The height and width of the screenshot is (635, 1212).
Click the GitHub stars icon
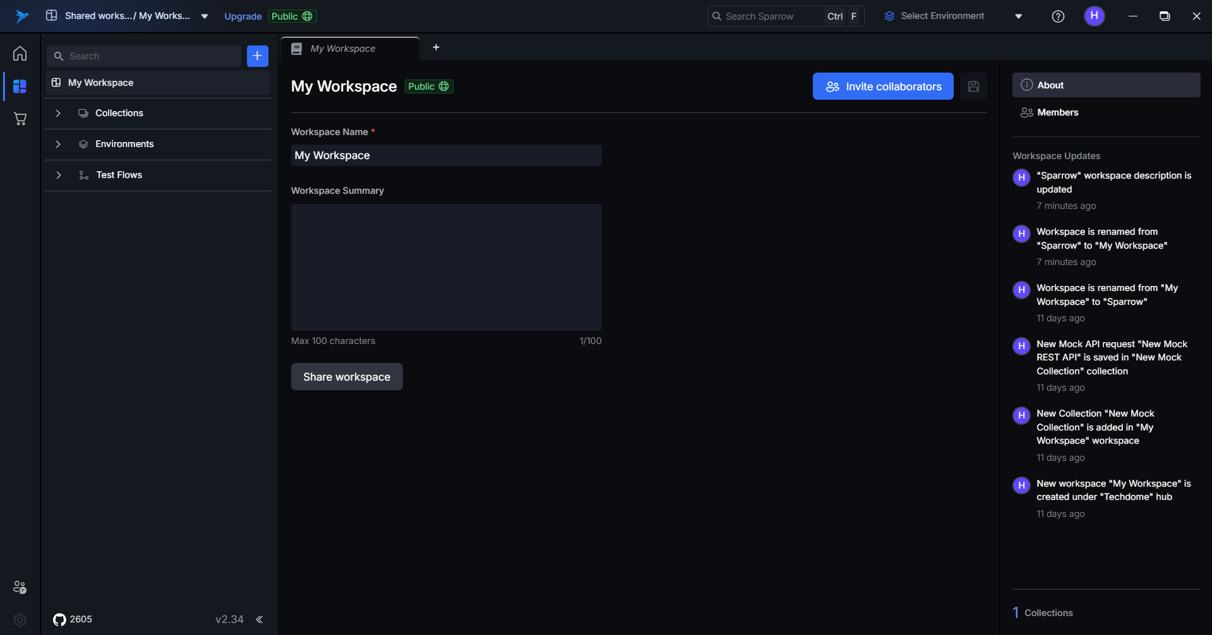point(59,620)
